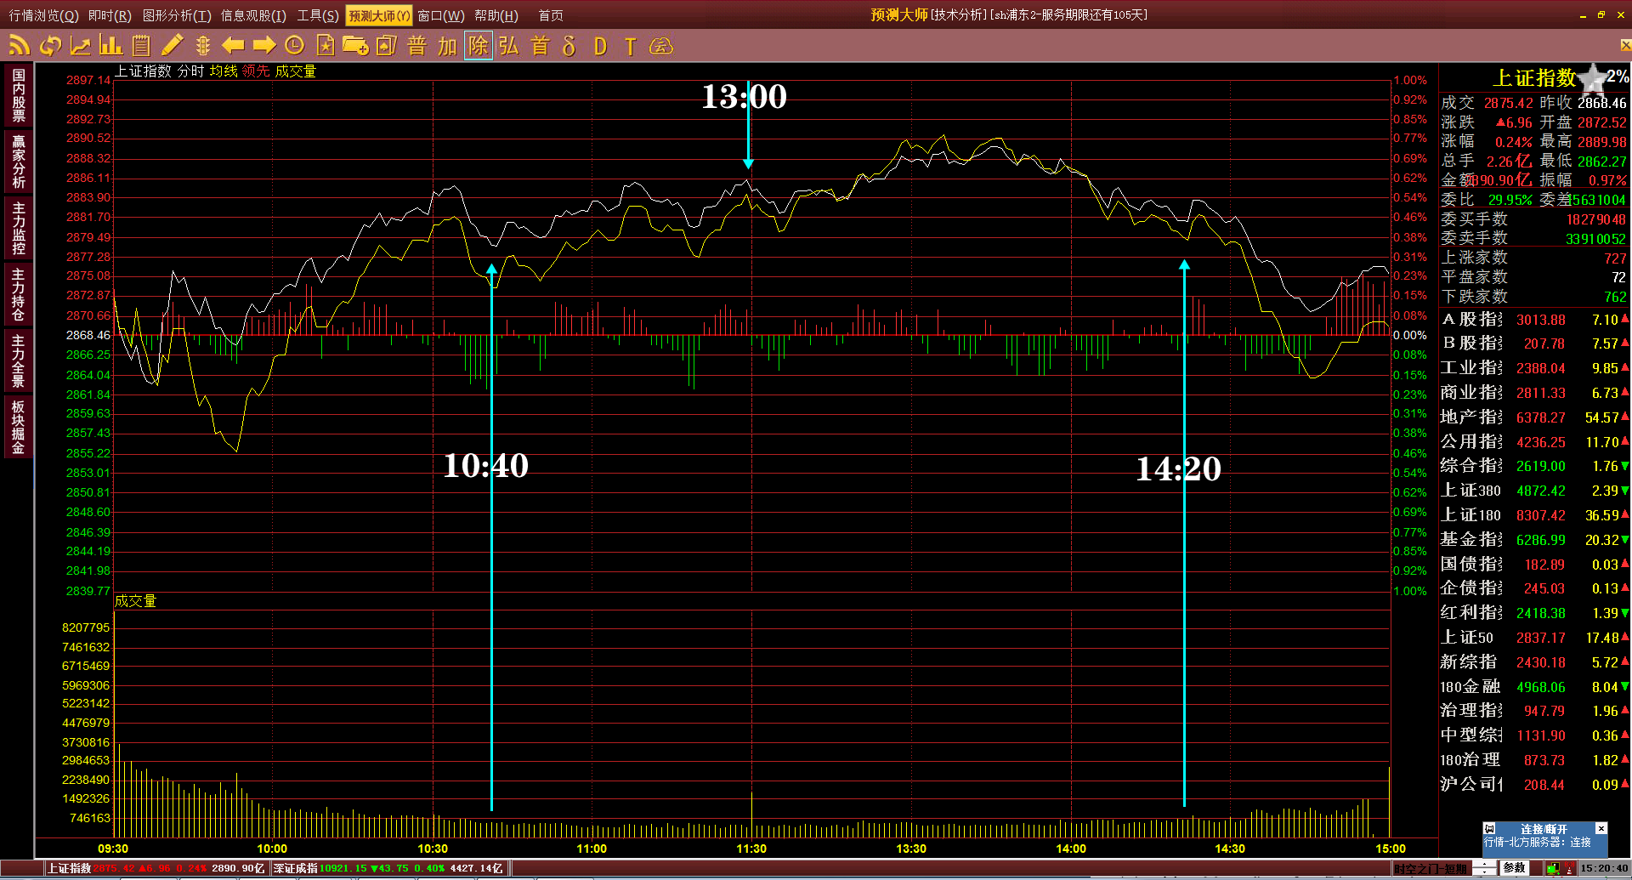Screen dimensions: 1632x880
Task: Click the 首 home toolbar icon
Action: coord(540,45)
